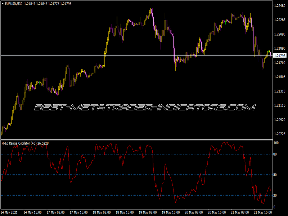Click the price scale value 1.21310

280,91
